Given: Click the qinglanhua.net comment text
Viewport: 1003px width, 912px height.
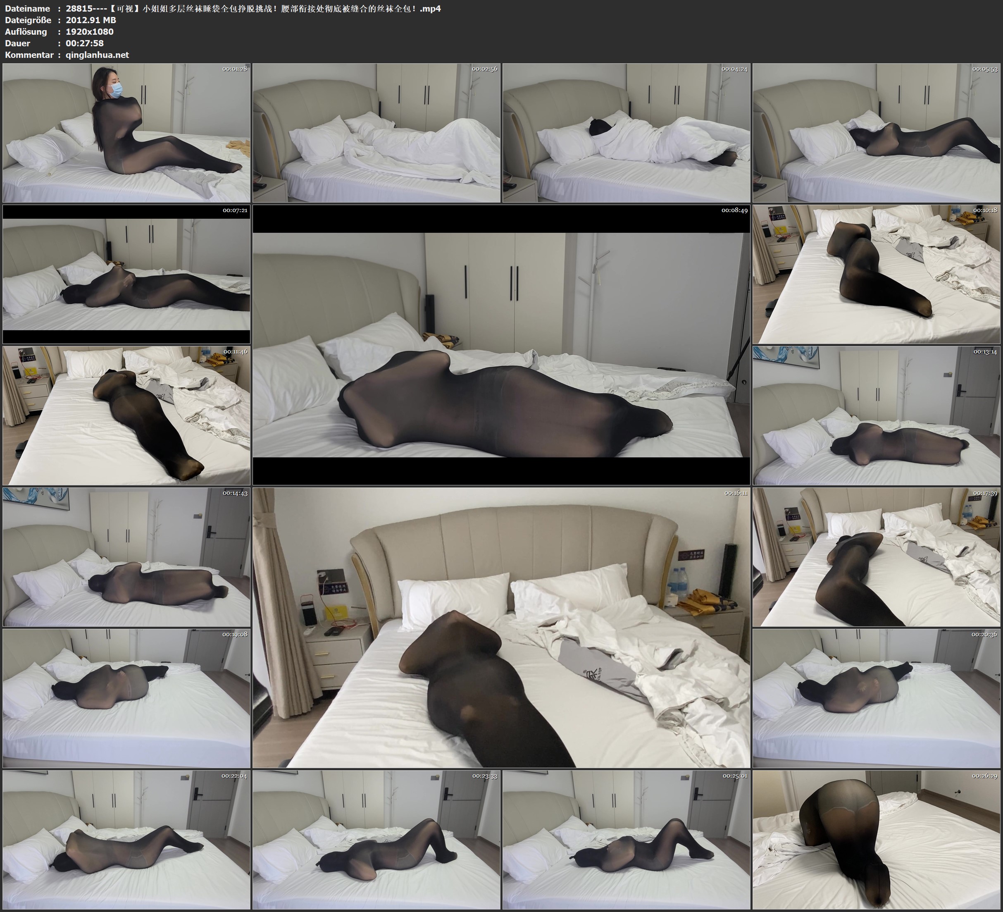Looking at the screenshot, I should tap(97, 55).
